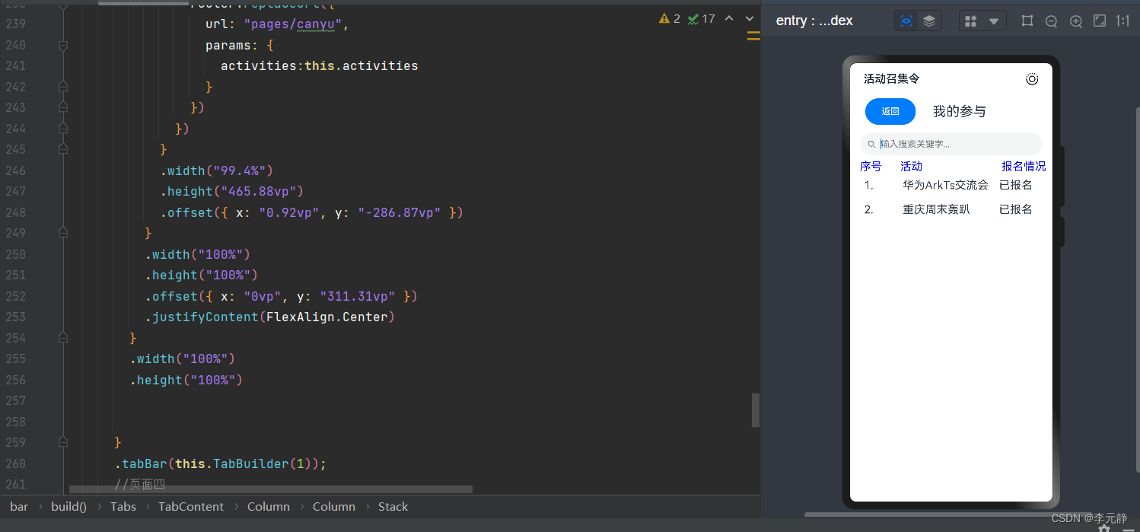
Task: Toggle the fold marker at line 249
Action: pos(63,234)
